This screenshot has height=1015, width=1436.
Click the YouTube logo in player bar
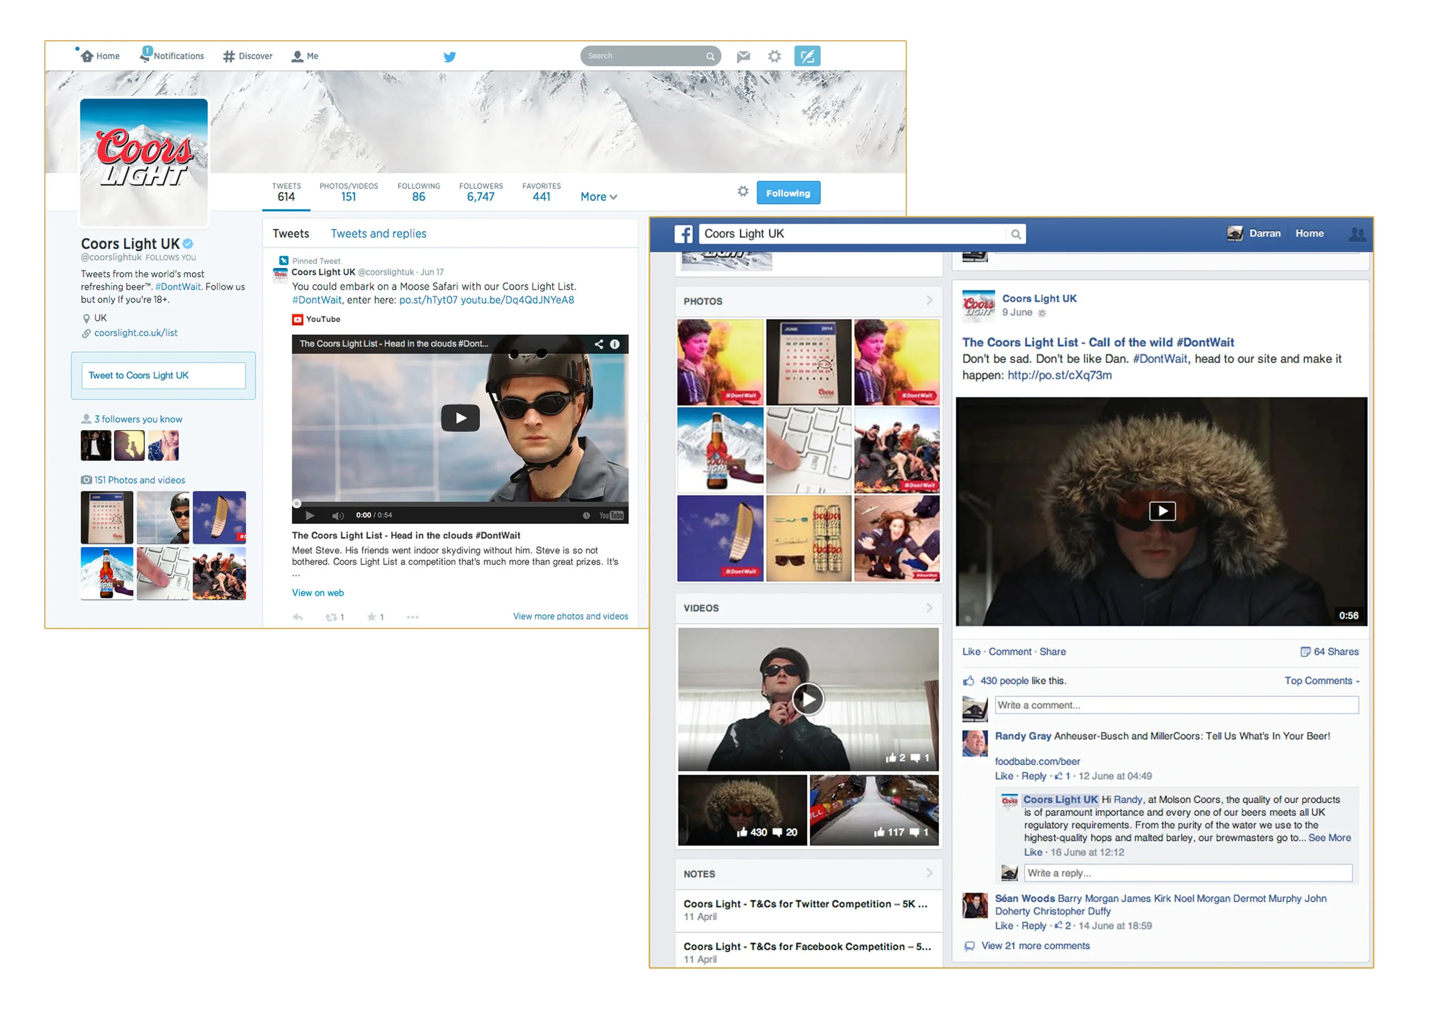(611, 516)
